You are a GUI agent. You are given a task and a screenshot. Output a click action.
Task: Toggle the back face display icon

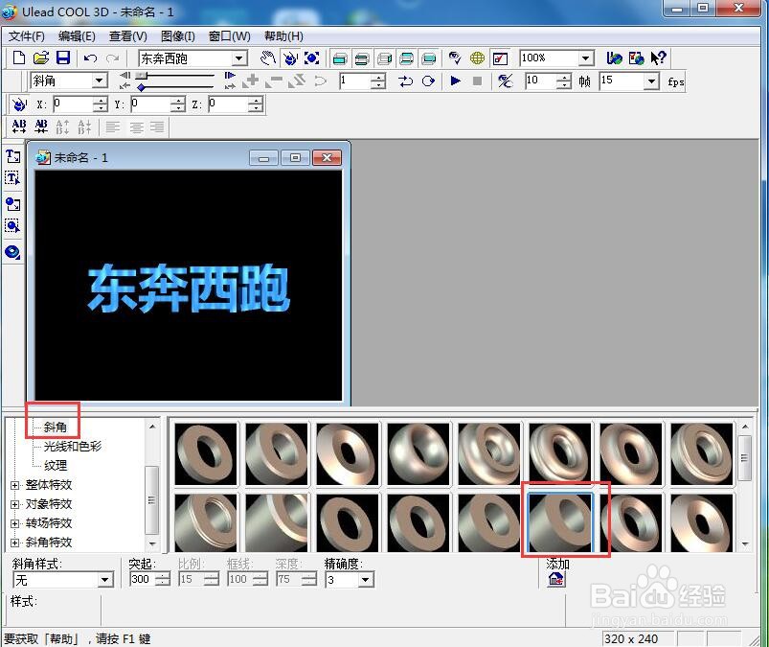pyautogui.click(x=429, y=58)
